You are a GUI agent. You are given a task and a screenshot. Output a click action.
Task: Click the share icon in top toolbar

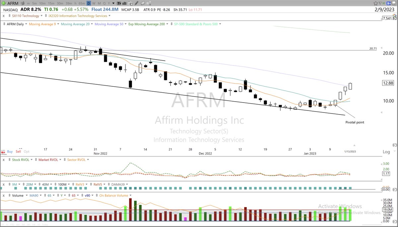[x=149, y=3]
